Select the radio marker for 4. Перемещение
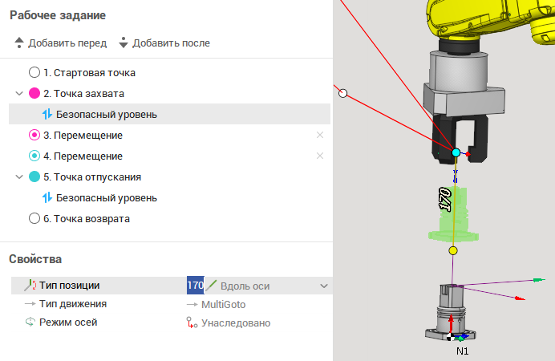555x361 pixels. 34,156
